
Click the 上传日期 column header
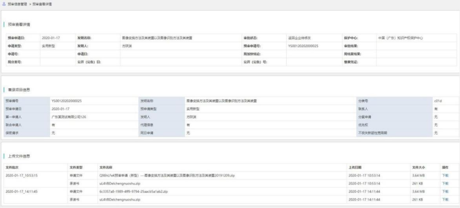[x=355, y=168]
